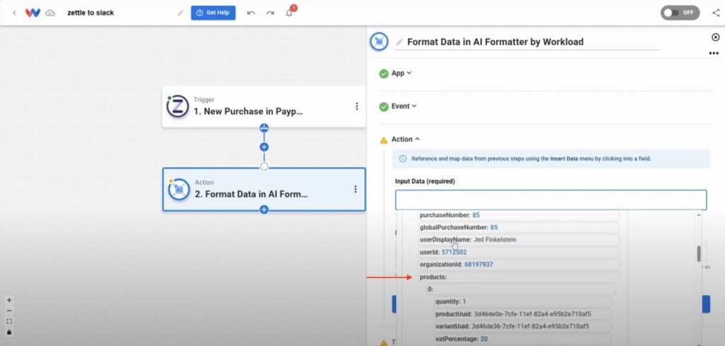Toggle the workflow ON/OFF switch
Screen dimensions: 725x346
(x=680, y=13)
